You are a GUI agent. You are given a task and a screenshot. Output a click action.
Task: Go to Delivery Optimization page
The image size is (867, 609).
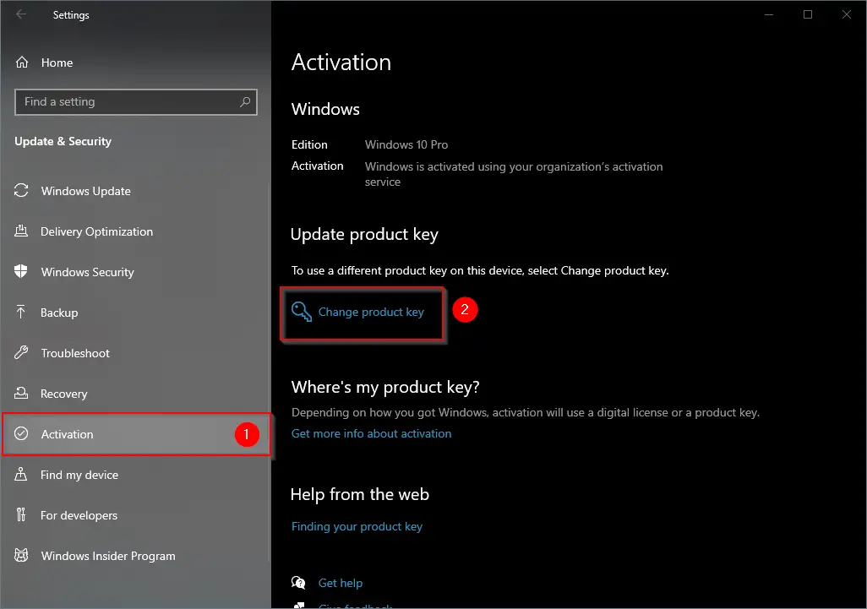pyautogui.click(x=135, y=231)
